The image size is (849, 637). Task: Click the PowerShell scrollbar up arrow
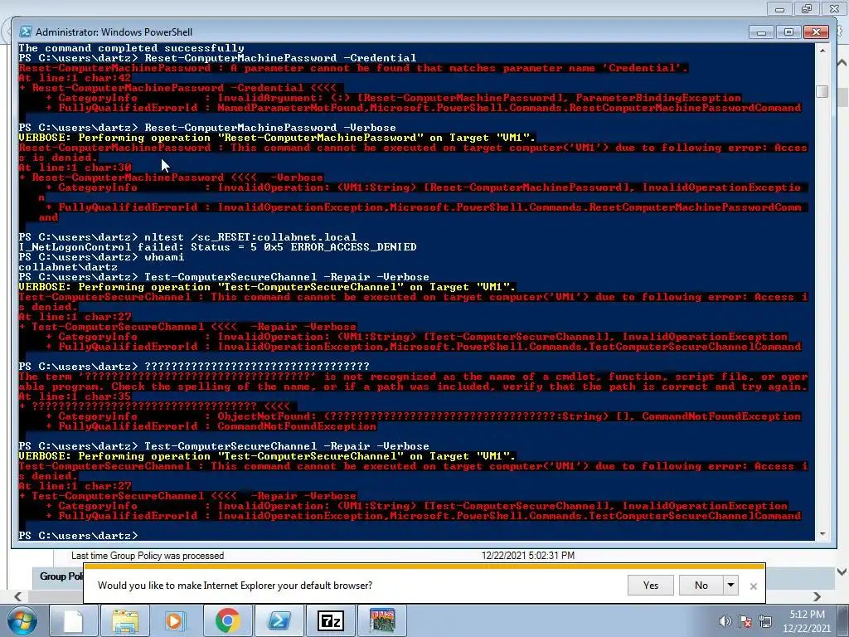point(822,51)
